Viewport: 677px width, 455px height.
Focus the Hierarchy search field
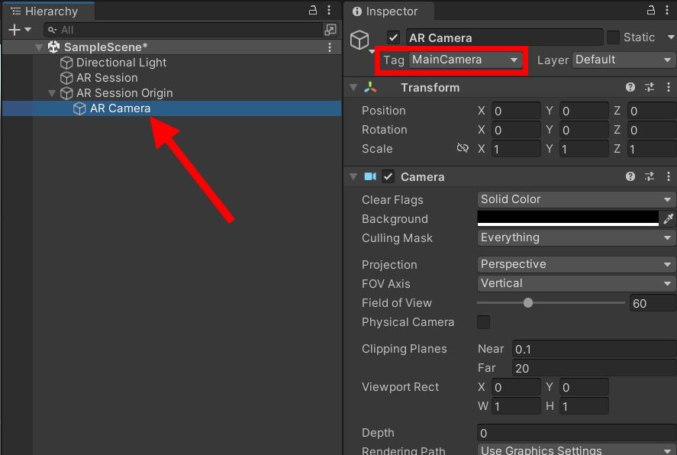(x=183, y=30)
